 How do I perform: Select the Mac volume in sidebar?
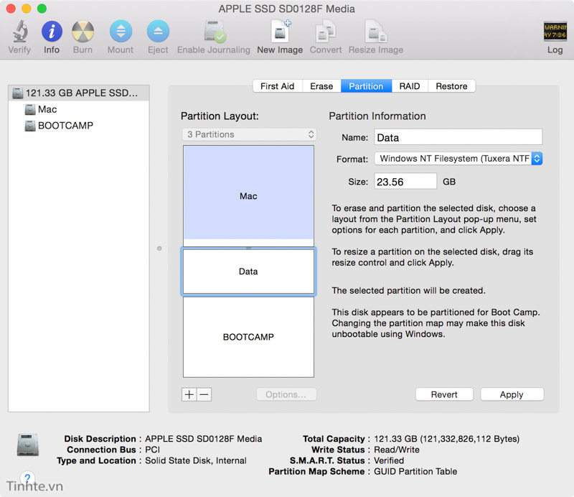(79, 109)
